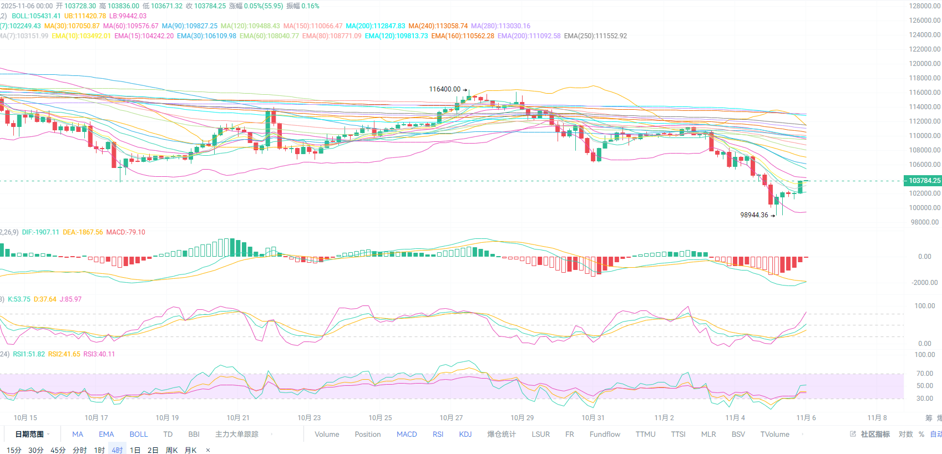Add the Fundflow indicator
This screenshot has width=942, height=454.
[x=605, y=434]
